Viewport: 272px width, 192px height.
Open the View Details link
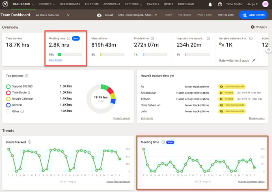56,60
